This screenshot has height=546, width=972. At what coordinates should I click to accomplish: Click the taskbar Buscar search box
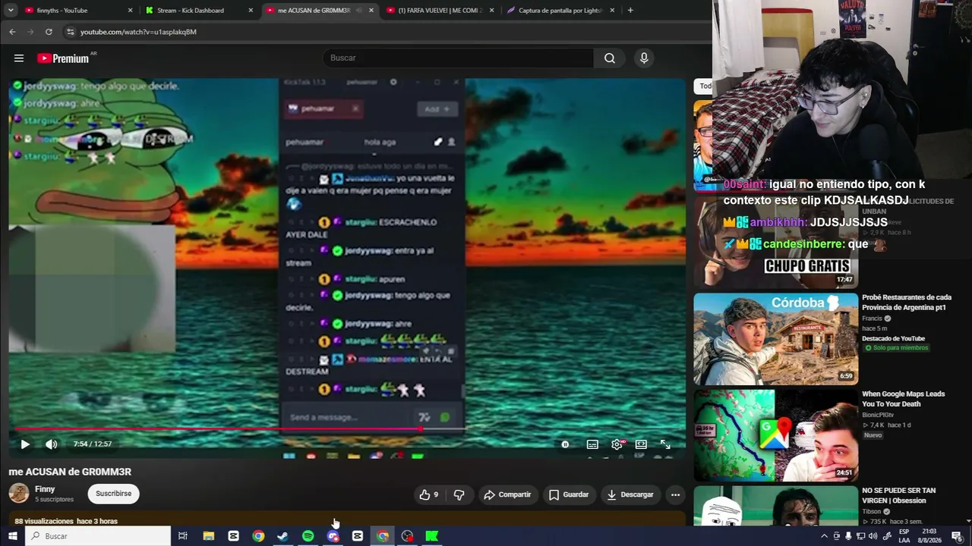(99, 536)
